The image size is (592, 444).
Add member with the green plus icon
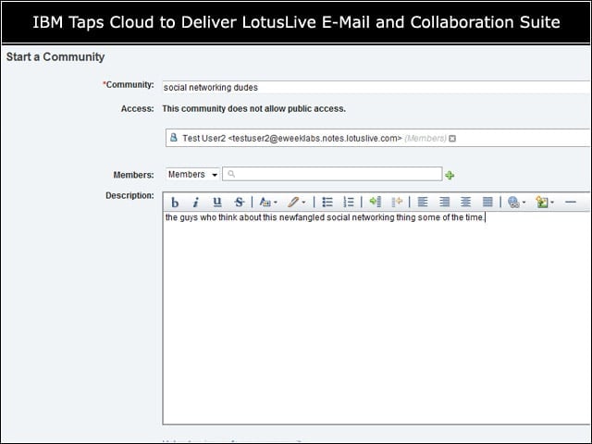[x=450, y=175]
